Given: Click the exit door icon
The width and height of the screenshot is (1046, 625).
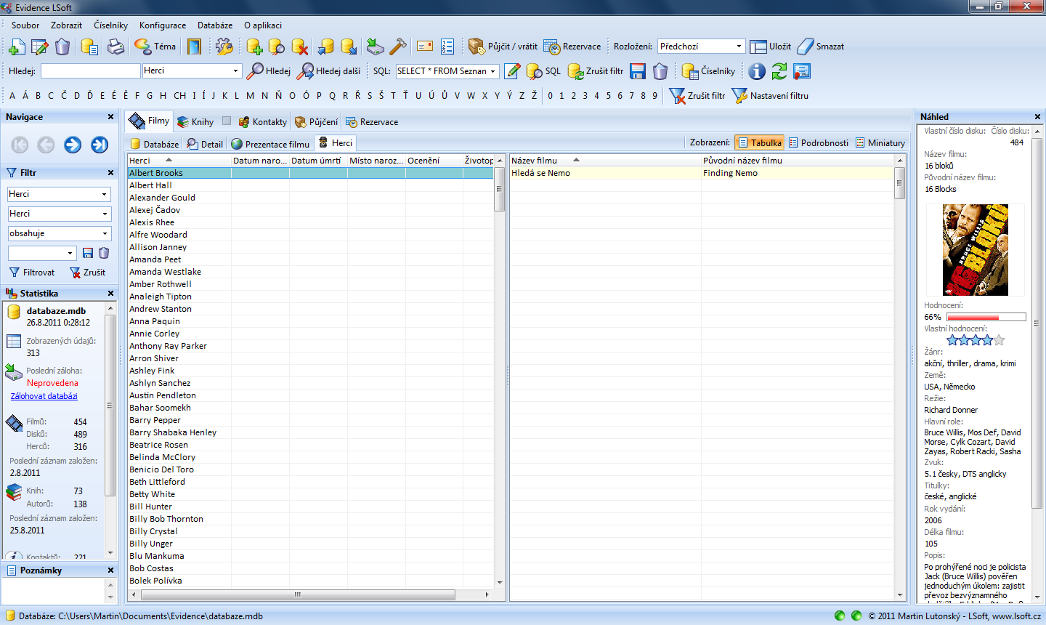Looking at the screenshot, I should coord(194,47).
